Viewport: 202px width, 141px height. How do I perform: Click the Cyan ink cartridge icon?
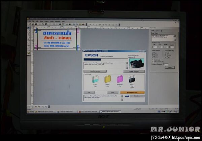[x=95, y=79]
